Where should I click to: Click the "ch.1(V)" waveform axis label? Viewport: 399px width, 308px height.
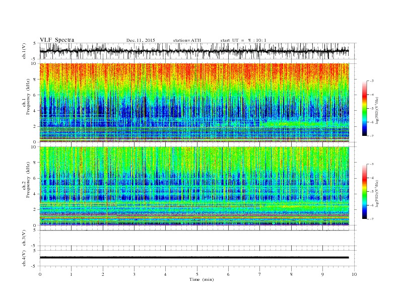(x=24, y=51)
